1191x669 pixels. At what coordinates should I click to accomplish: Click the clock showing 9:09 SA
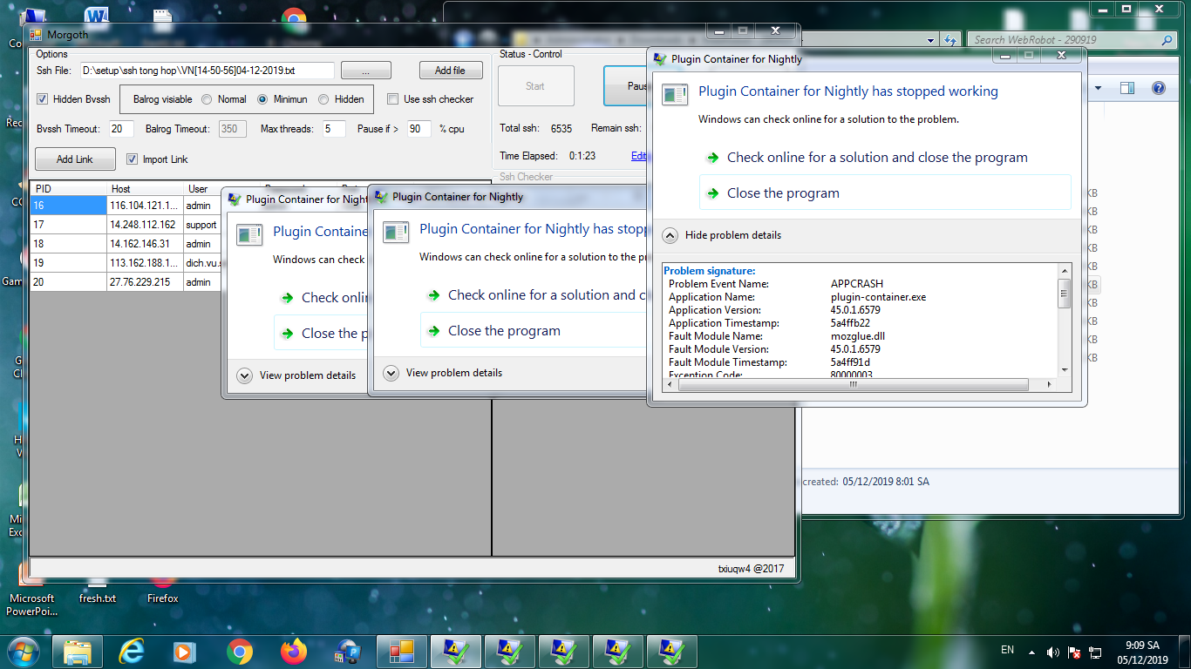click(1142, 645)
